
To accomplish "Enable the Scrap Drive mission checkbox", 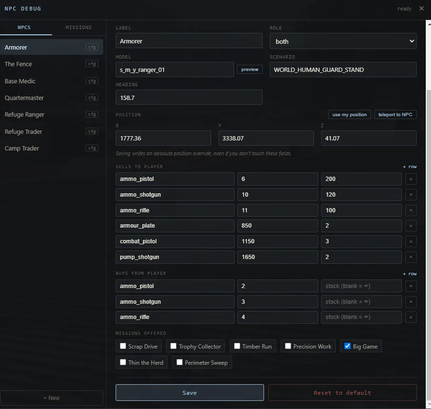I will (123, 346).
